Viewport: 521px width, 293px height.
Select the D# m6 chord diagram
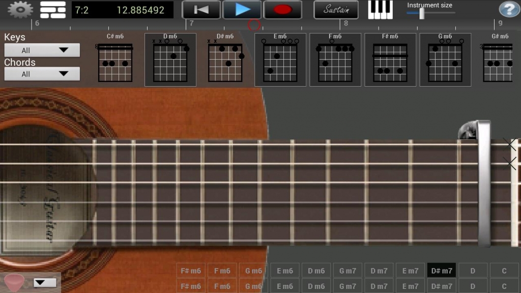pyautogui.click(x=225, y=59)
